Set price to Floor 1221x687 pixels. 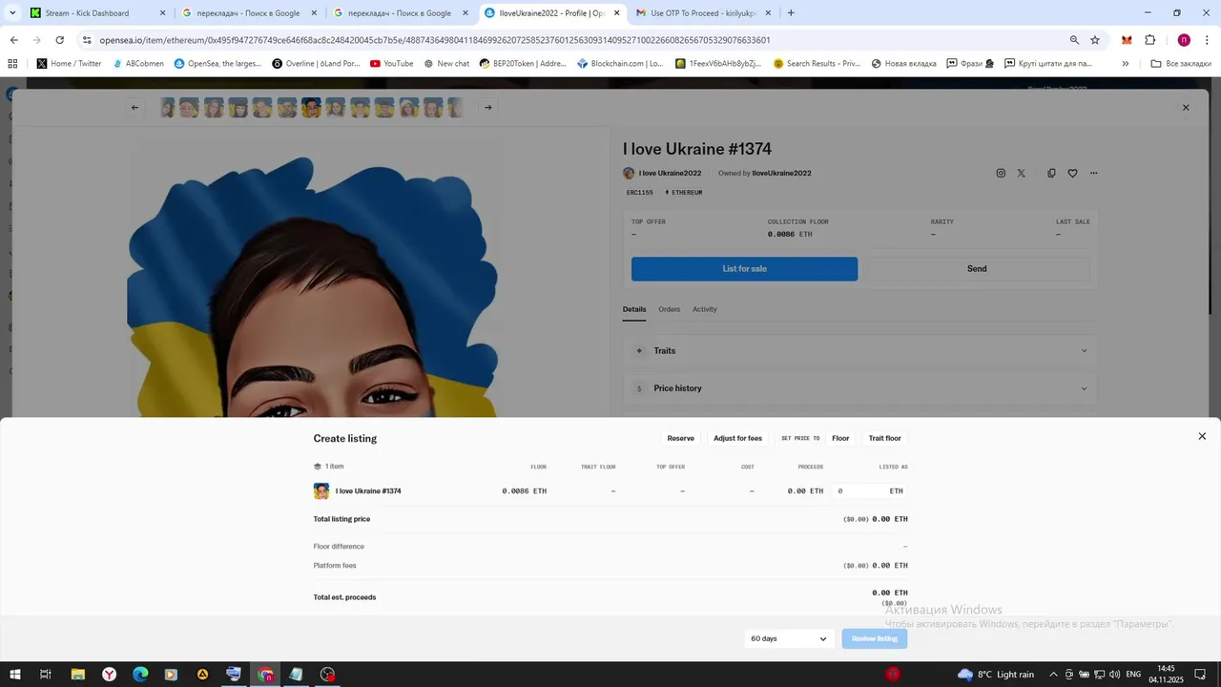(840, 438)
